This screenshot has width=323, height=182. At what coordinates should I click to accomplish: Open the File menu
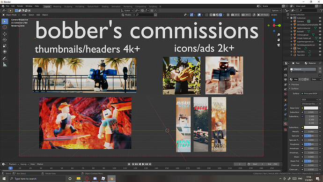coord(7,6)
